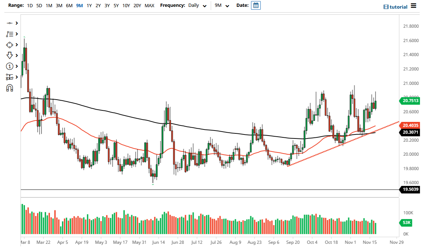Open the chart hamburger menu

point(412,6)
